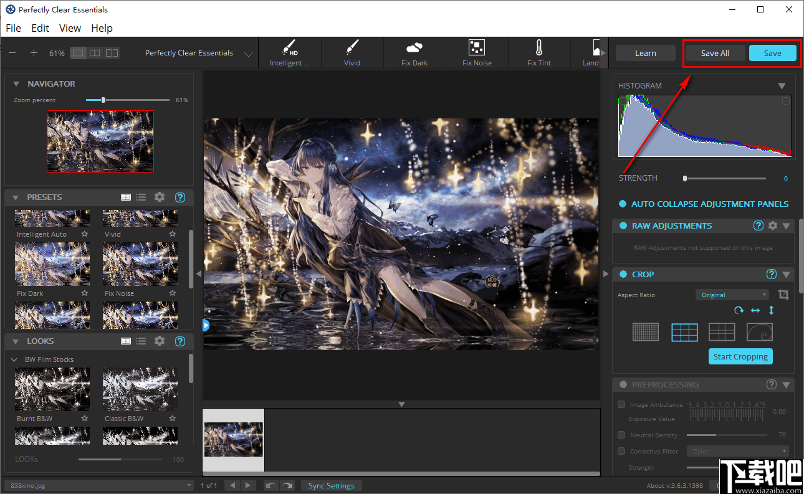804x494 pixels.
Task: Open the Help menu
Action: coord(102,28)
